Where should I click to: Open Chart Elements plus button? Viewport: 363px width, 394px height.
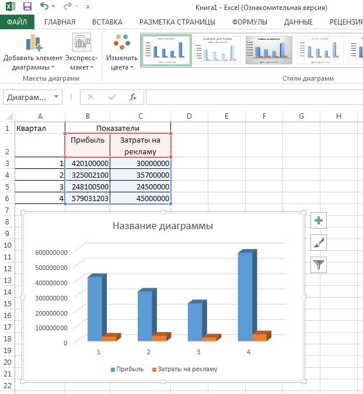point(318,220)
